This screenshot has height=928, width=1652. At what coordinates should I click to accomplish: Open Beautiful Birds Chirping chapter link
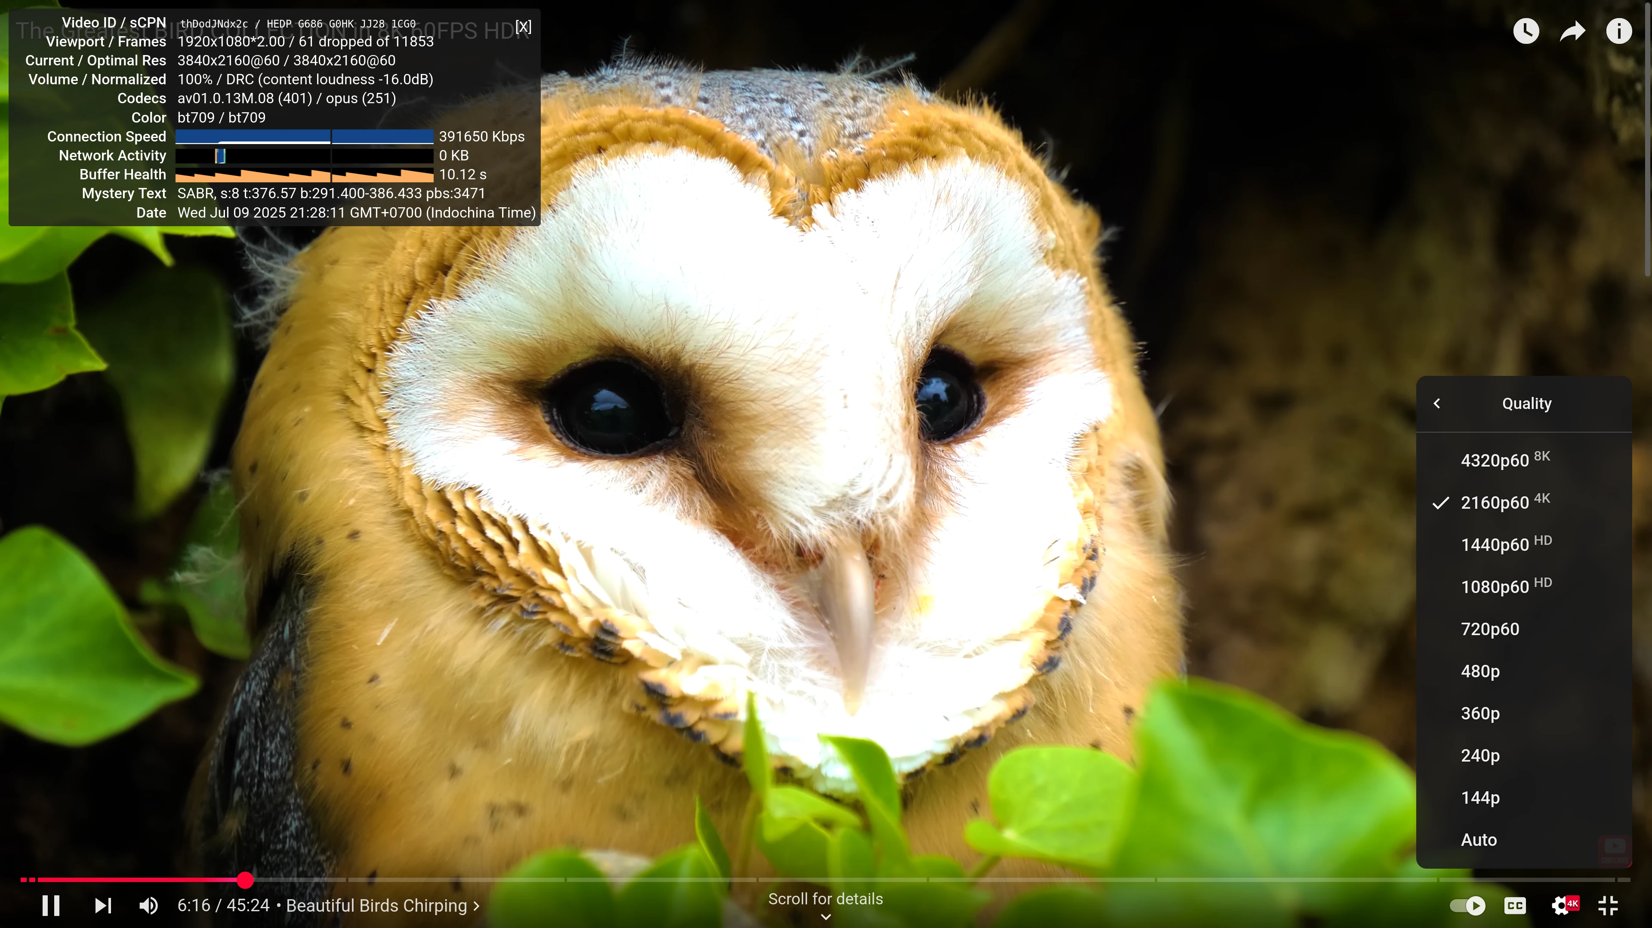tap(382, 905)
